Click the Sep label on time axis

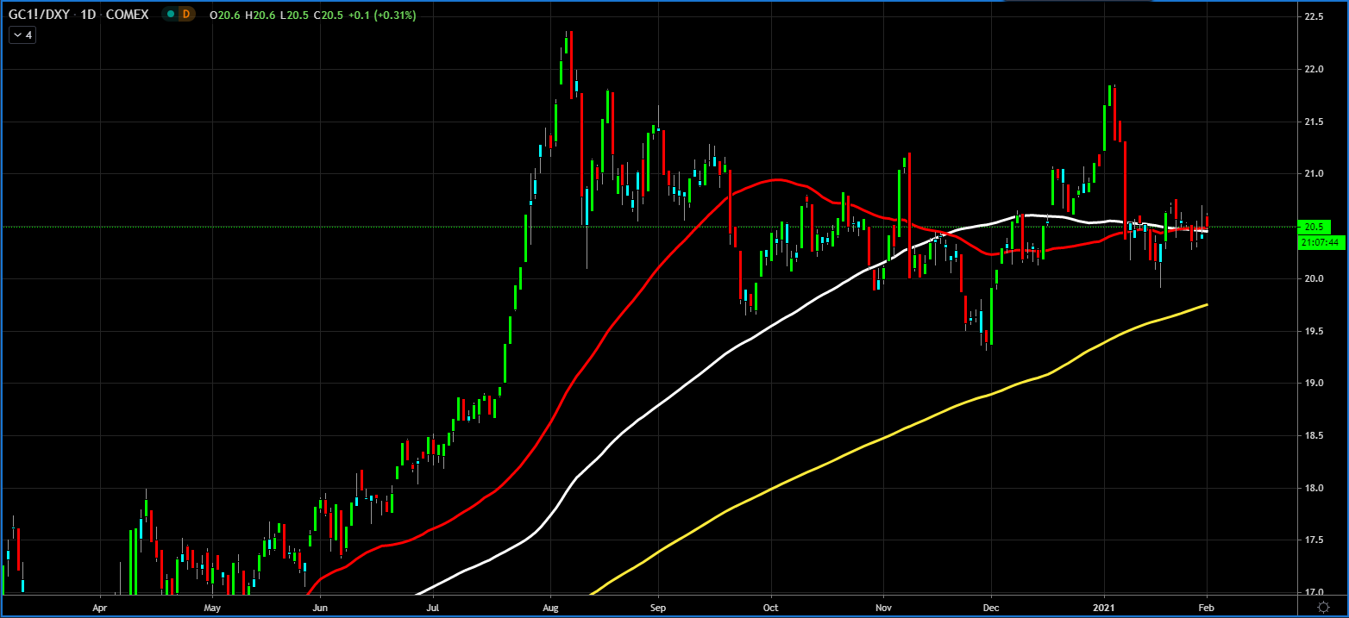657,608
